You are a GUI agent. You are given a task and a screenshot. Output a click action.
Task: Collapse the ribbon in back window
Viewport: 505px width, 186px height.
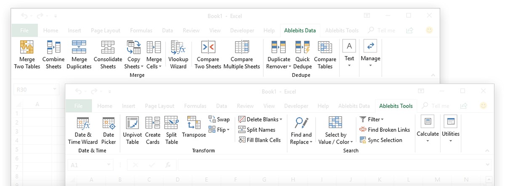tap(433, 75)
